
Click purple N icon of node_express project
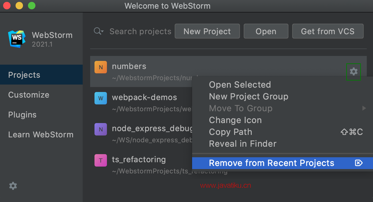tap(101, 129)
